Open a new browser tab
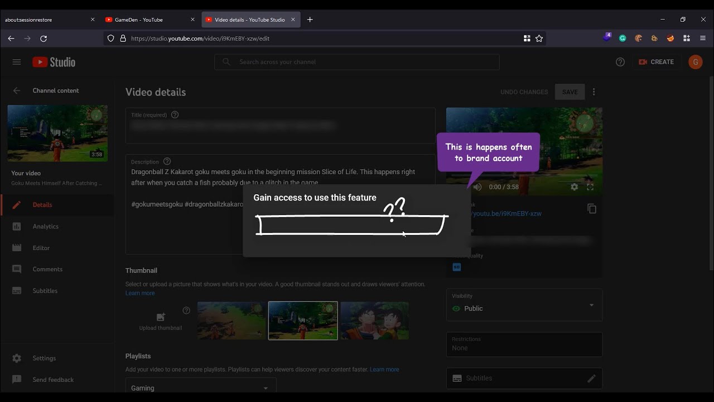This screenshot has width=714, height=402. [x=310, y=20]
